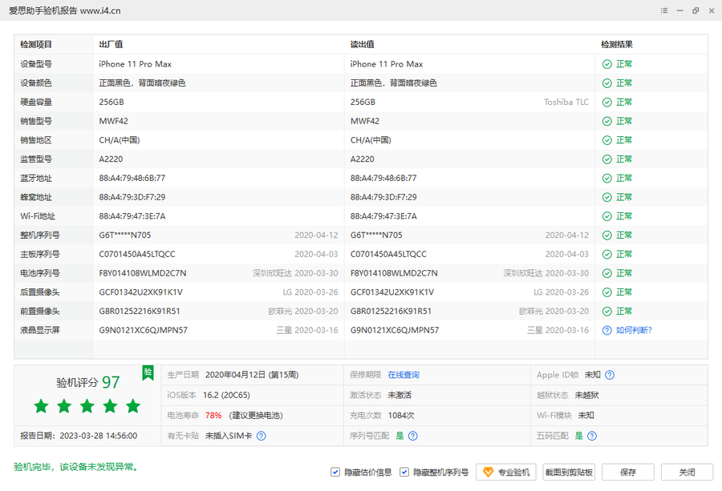Viewport: 722px width, 491px height.
Task: Click the 1084次 charge count value
Action: (x=401, y=416)
